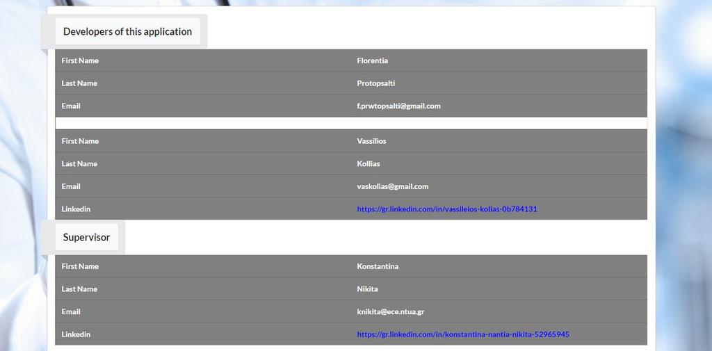This screenshot has width=712, height=351.
Task: Click 'Email' label beside knikita@ece.ntua.gr
Action: [x=71, y=312]
